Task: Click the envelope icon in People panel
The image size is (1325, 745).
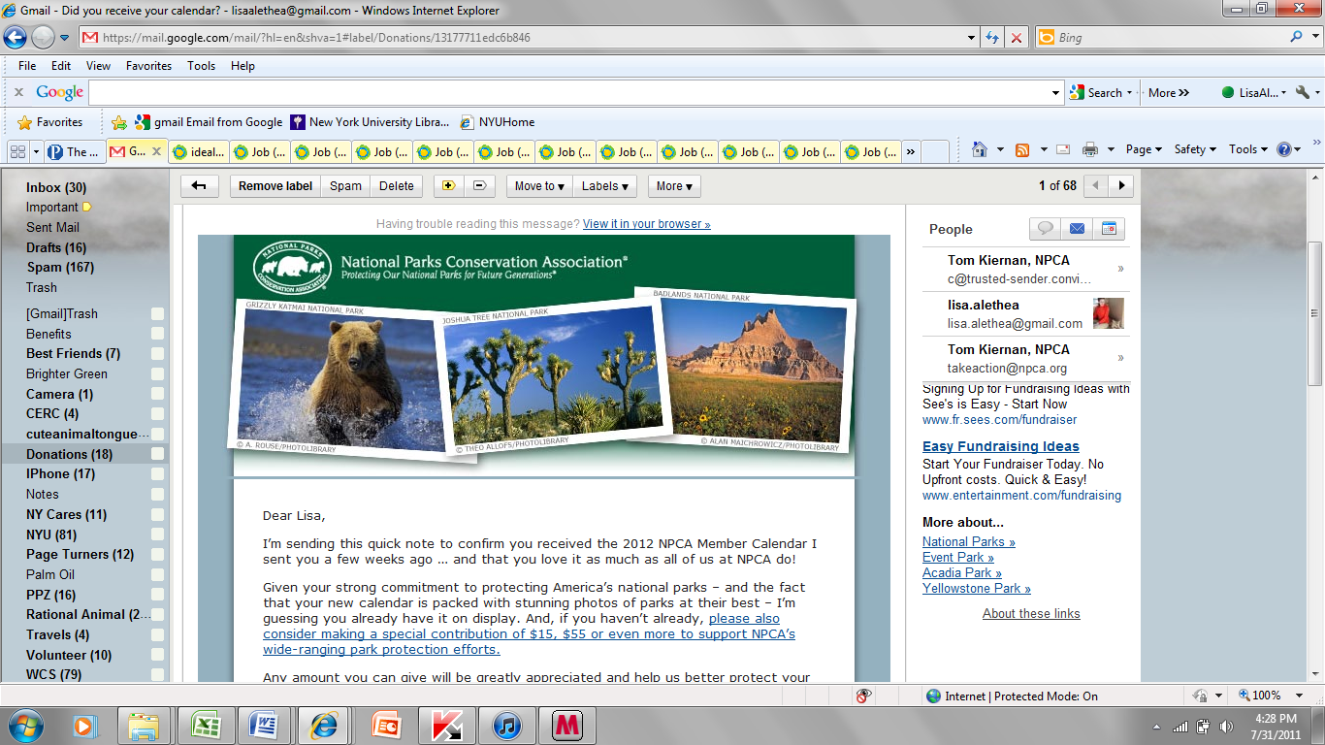Action: [1077, 229]
